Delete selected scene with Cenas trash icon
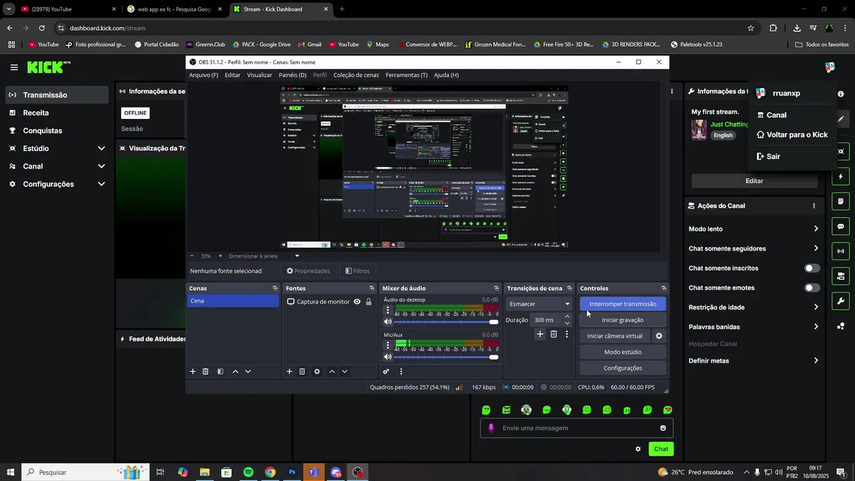The height and width of the screenshot is (481, 855). pos(206,371)
